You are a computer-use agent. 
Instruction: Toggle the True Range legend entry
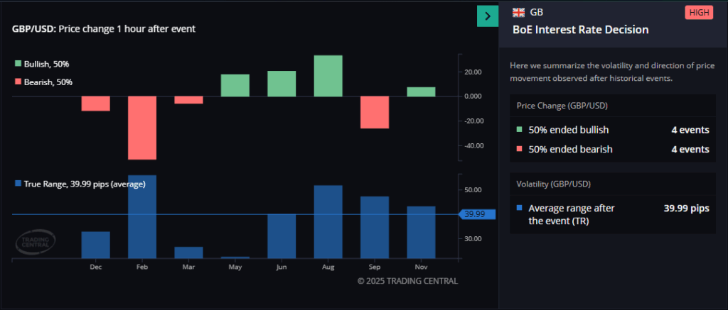click(x=80, y=184)
